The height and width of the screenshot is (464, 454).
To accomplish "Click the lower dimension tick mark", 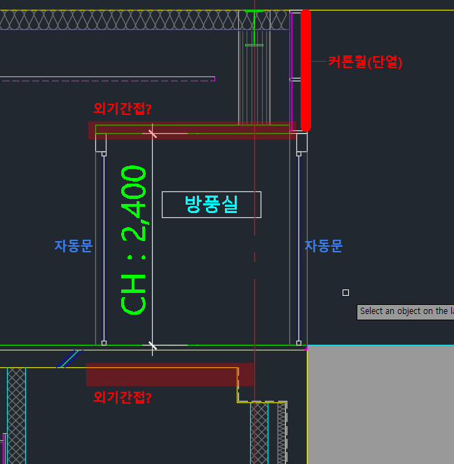I will tap(152, 346).
